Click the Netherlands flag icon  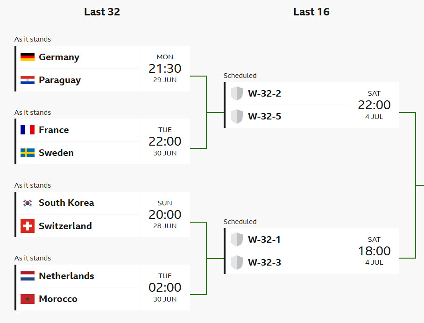tap(27, 276)
